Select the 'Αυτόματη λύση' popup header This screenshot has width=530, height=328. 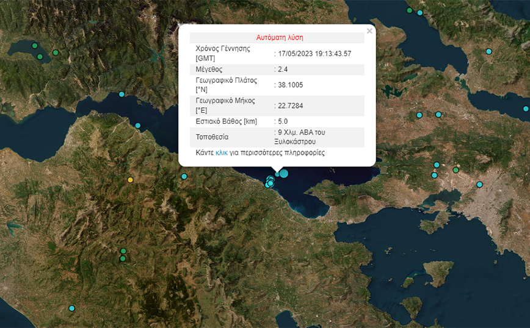click(277, 38)
